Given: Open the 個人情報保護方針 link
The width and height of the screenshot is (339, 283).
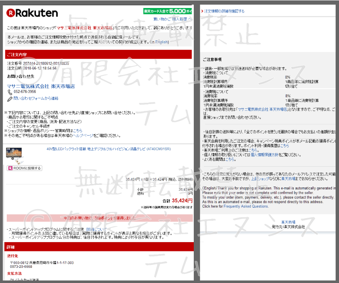Looking at the screenshot, I should pos(264,155).
